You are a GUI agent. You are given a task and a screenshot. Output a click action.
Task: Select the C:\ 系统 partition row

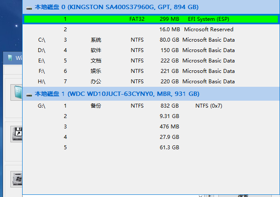tap(151, 40)
